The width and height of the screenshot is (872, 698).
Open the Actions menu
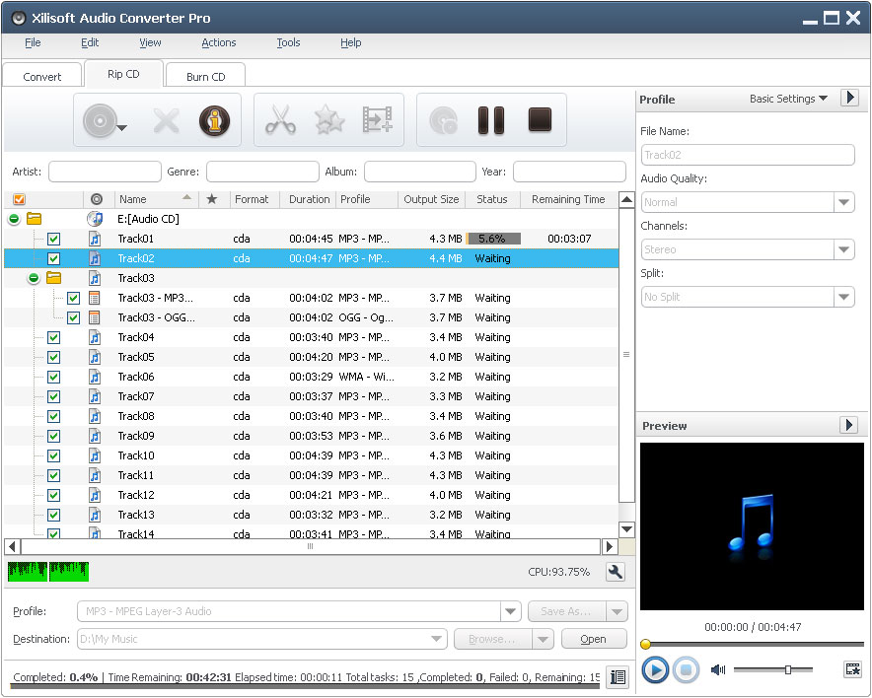(x=217, y=42)
